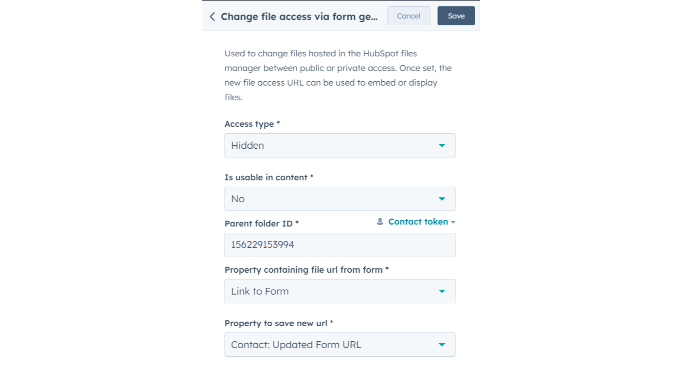683x384 pixels.
Task: Click the teal arrow in the No field
Action: 442,199
